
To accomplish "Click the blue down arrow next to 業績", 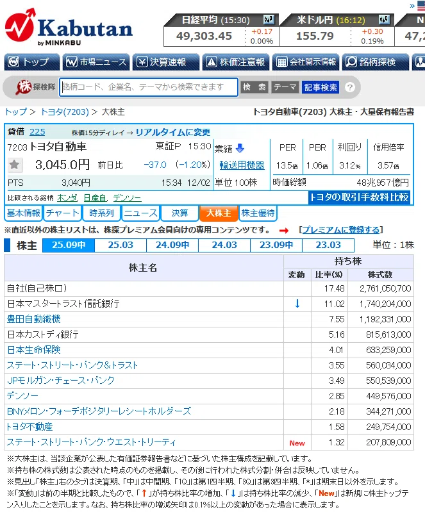I will click(240, 149).
